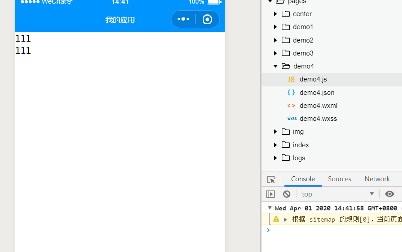The width and height of the screenshot is (402, 252).
Task: Expand the logs folder arrow
Action: coord(275,158)
